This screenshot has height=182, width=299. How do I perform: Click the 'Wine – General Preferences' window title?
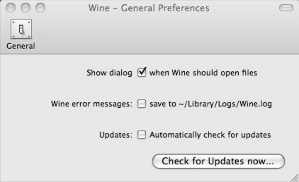[x=149, y=8]
